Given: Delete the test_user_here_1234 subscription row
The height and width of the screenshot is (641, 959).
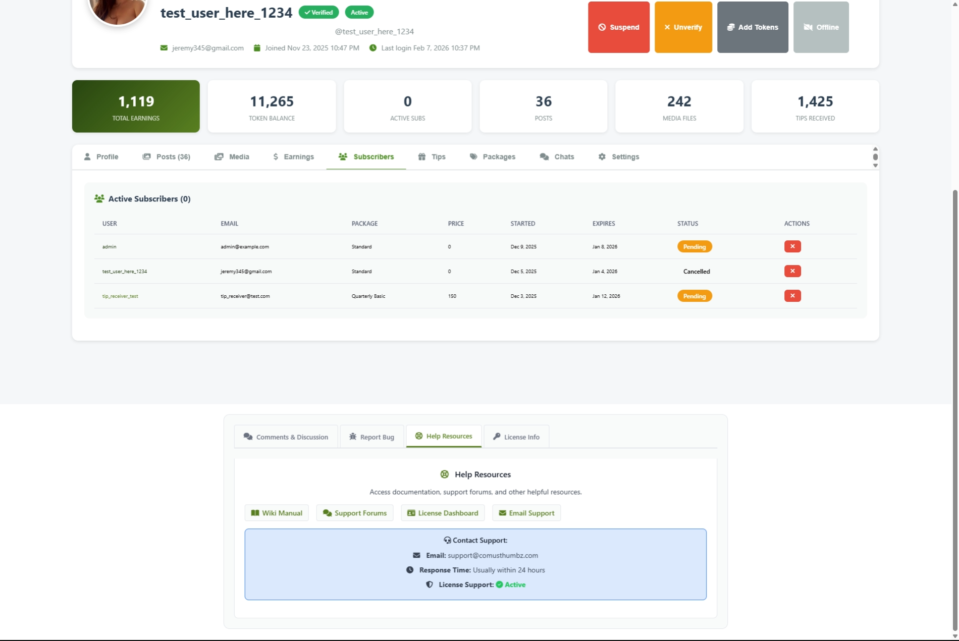Looking at the screenshot, I should [x=792, y=271].
